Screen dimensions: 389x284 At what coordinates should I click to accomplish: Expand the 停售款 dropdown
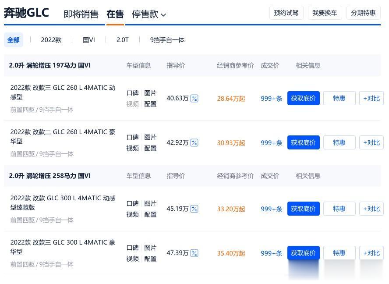click(149, 14)
